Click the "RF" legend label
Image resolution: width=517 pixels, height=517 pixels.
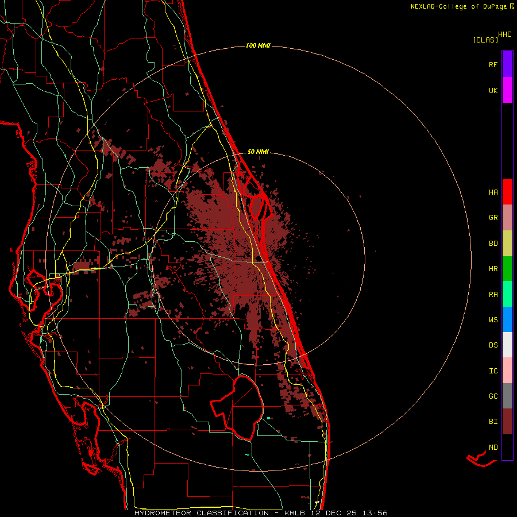click(x=493, y=64)
